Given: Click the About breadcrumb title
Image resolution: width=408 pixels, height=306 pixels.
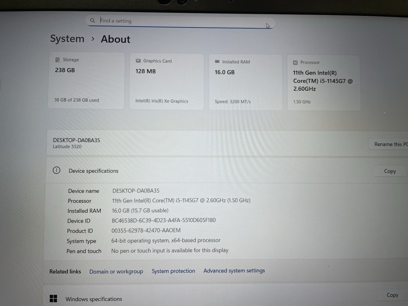Looking at the screenshot, I should pyautogui.click(x=116, y=39).
